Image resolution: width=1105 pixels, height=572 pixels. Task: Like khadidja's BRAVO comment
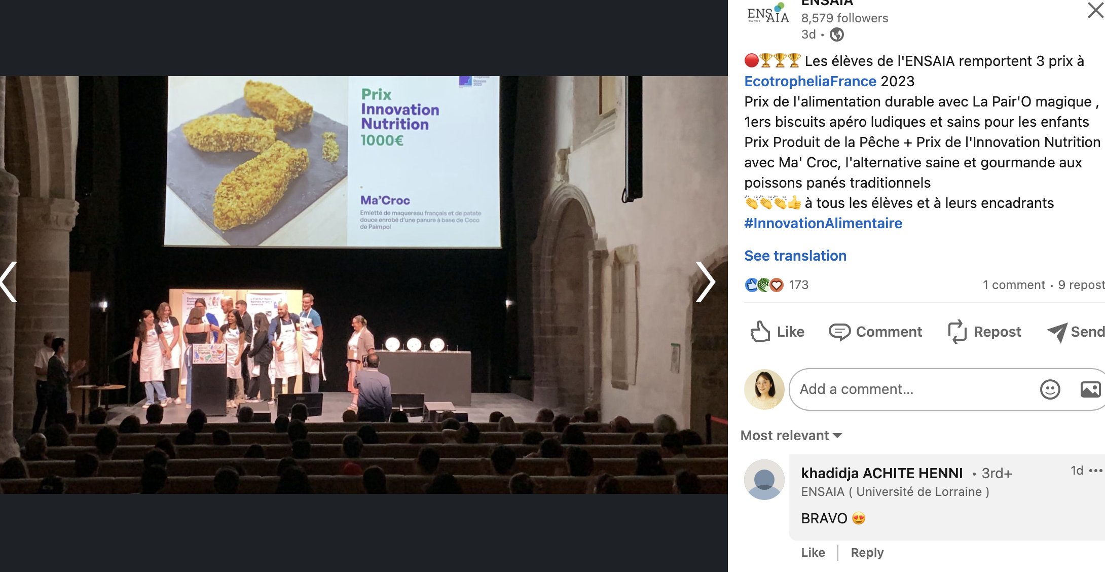coord(813,553)
